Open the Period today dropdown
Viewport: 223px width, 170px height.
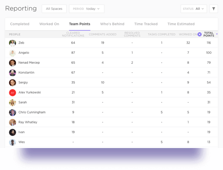(86, 9)
